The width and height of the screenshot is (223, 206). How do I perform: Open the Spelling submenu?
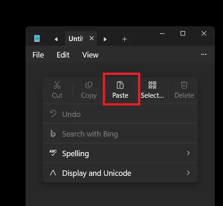pos(120,153)
